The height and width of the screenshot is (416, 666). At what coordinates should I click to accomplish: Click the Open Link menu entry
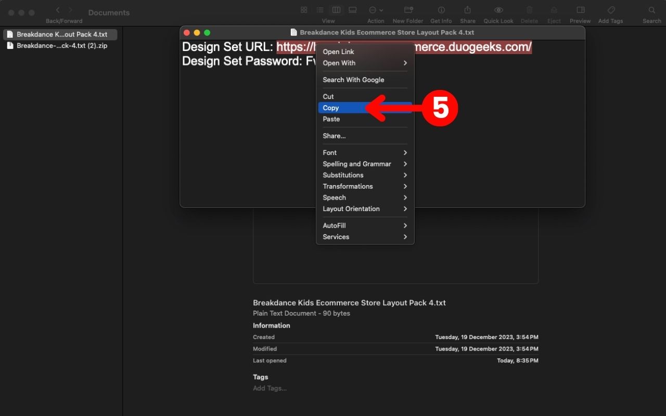point(339,51)
